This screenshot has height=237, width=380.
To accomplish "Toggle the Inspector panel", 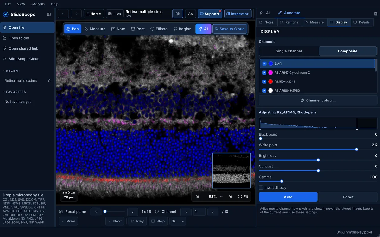I will tap(238, 14).
